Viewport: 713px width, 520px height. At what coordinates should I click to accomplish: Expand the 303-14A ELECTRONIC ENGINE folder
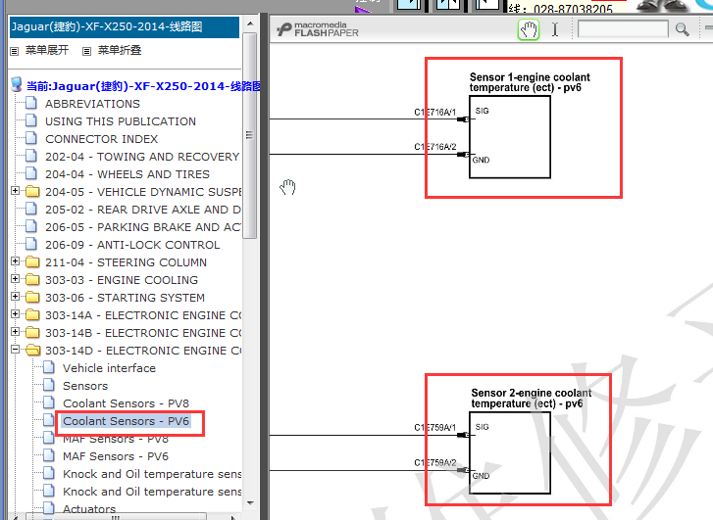click(15, 314)
